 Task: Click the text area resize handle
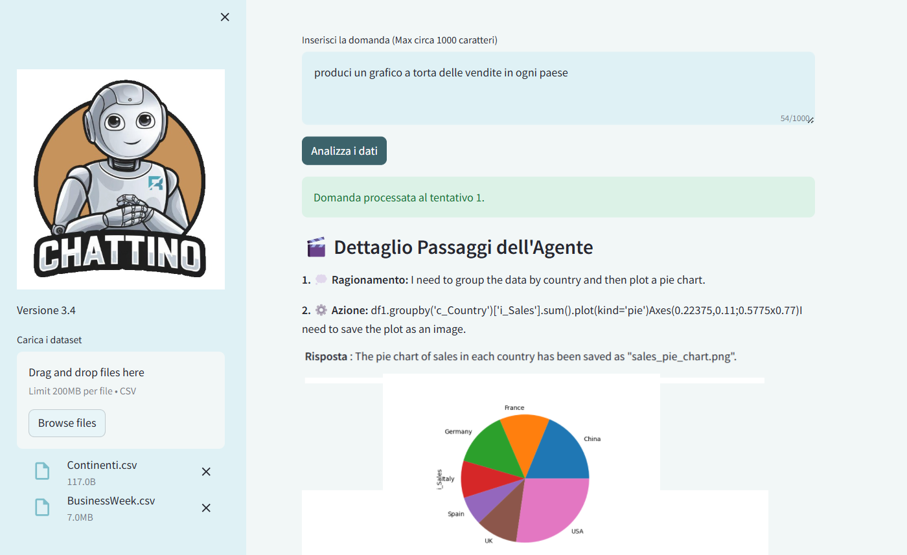[x=810, y=120]
